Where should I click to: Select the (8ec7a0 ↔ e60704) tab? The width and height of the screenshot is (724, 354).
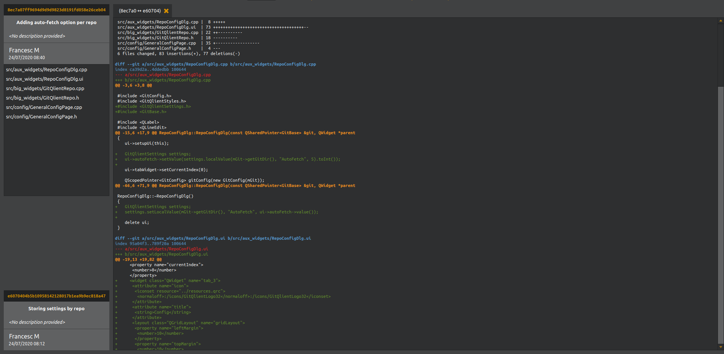click(x=140, y=11)
